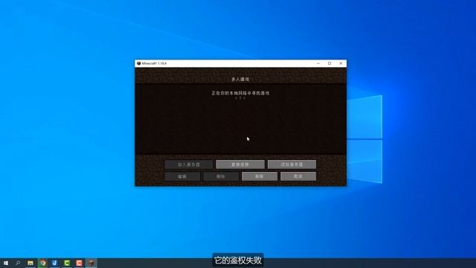Screen dimensions: 476x268
Task: Open the Windows Start menu
Action: [x=6, y=263]
